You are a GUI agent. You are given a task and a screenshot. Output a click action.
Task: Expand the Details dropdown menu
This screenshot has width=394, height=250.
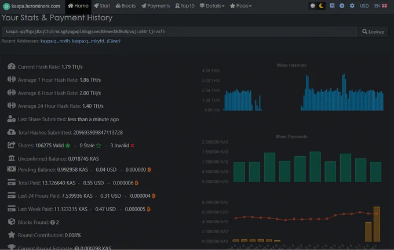[x=212, y=6]
